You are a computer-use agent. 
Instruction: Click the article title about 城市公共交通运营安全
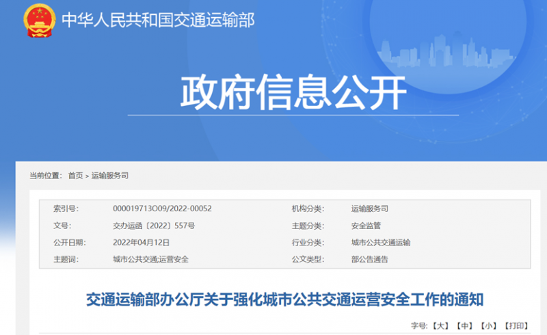click(284, 299)
